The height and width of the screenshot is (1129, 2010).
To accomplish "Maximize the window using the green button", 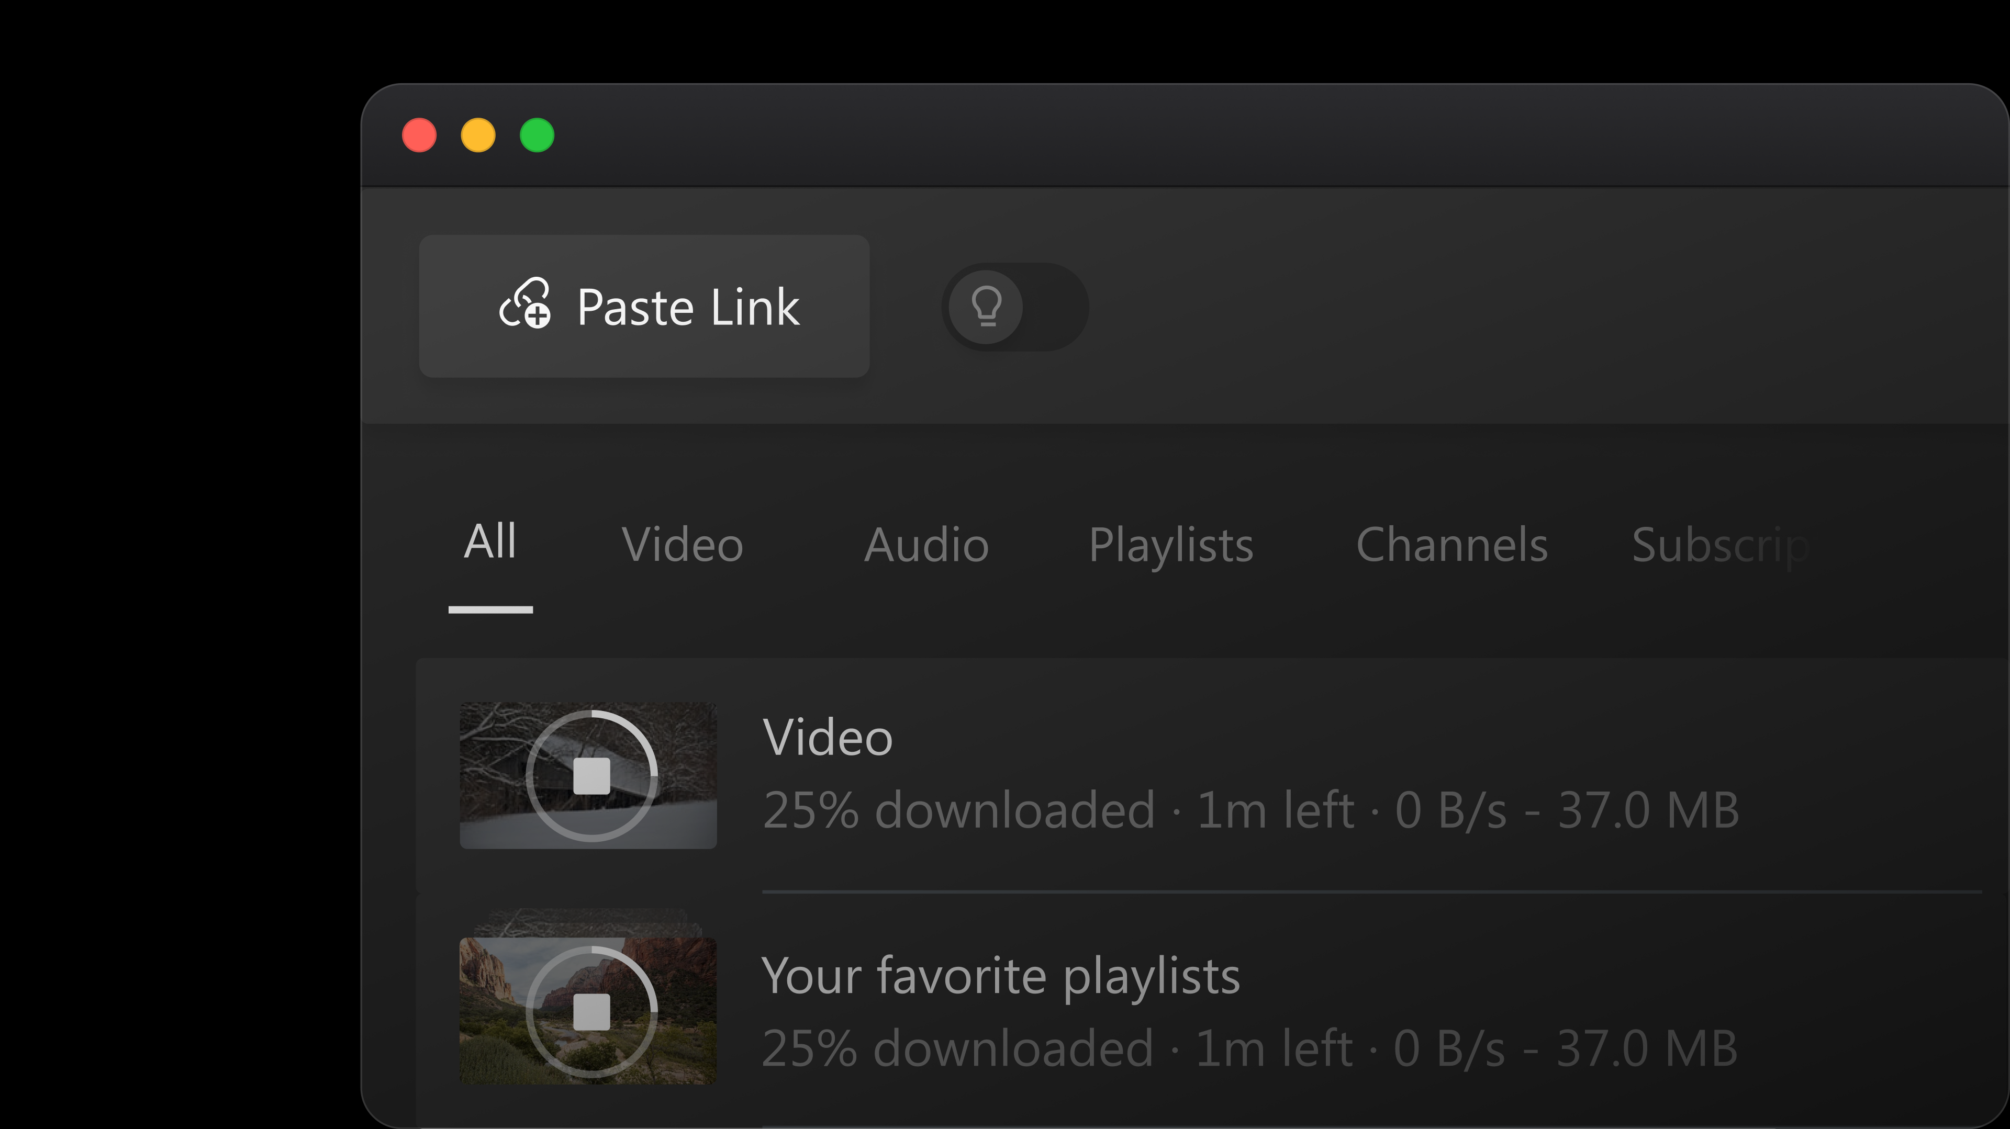I will pos(537,136).
